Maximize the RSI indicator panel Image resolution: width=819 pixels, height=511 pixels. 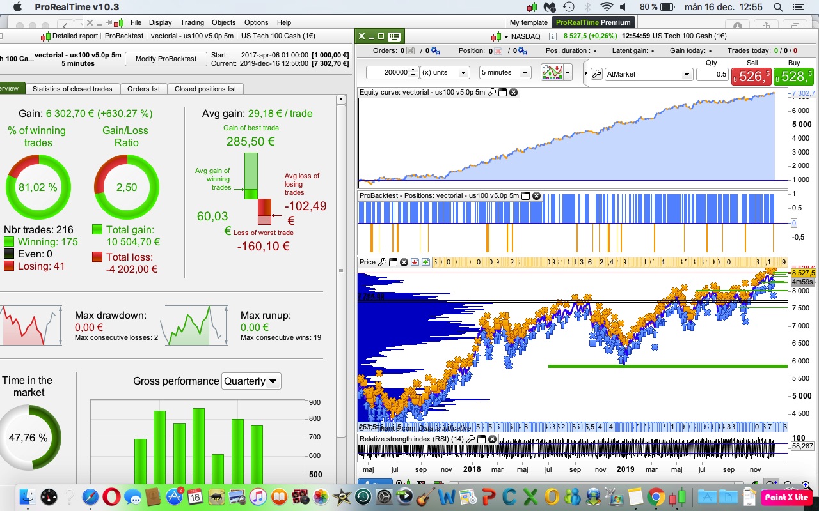point(481,439)
